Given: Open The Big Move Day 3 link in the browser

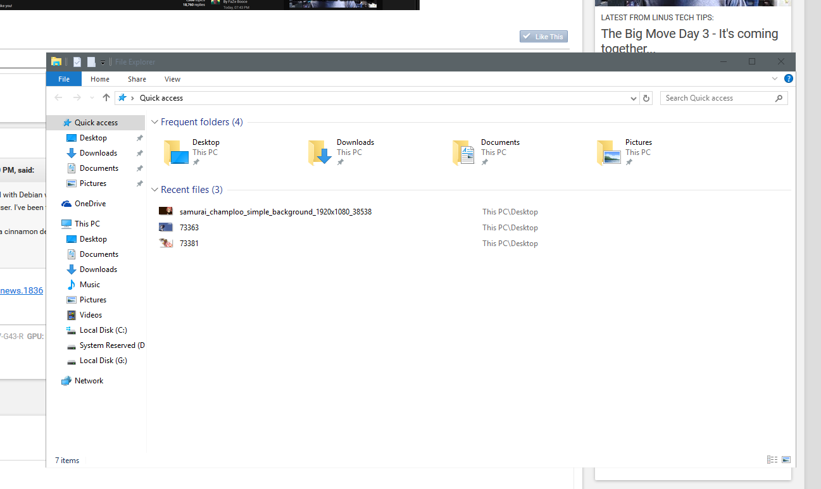Looking at the screenshot, I should 689,41.
